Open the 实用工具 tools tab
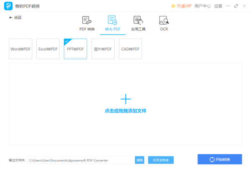The width and height of the screenshot is (251, 171). click(138, 23)
